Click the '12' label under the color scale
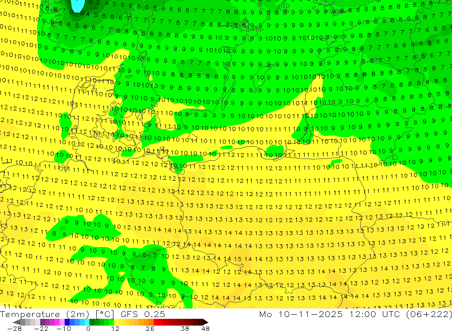This screenshot has width=452, height=331. 115,328
